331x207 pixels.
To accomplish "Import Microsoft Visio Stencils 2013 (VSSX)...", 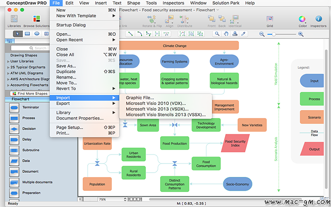I will click(165, 115).
